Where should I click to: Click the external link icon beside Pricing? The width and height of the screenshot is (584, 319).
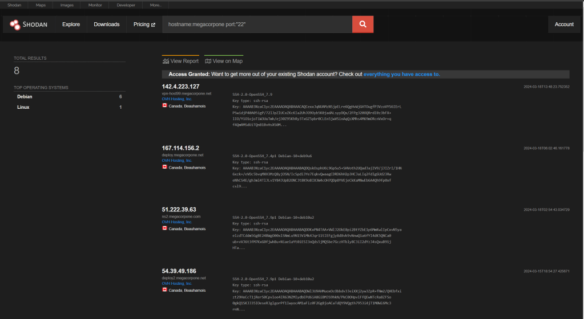(153, 24)
